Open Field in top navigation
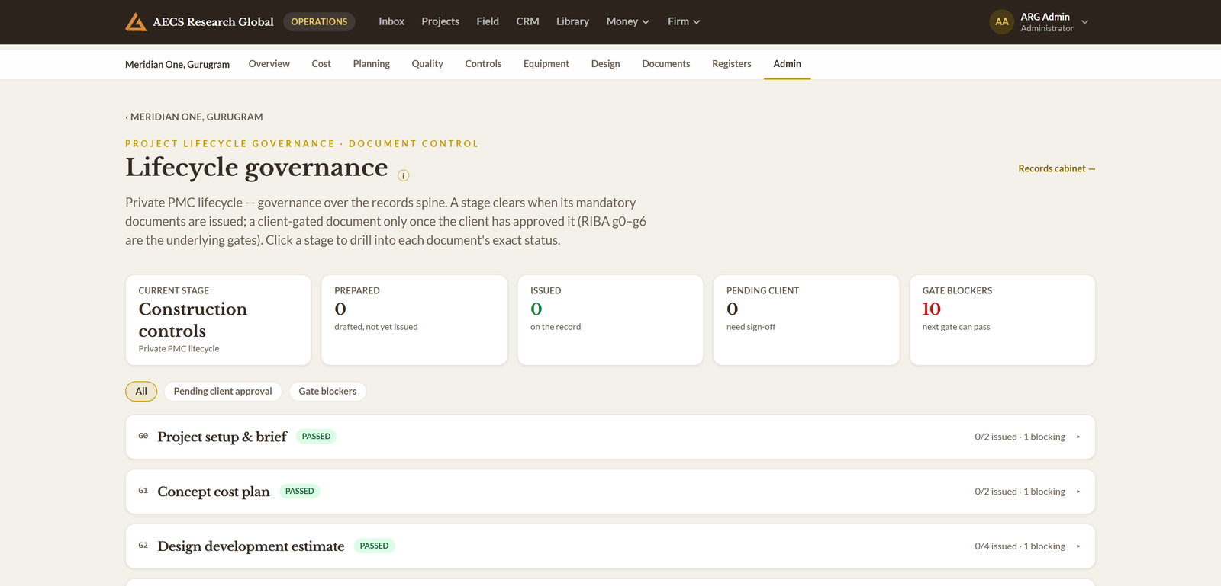 click(x=488, y=21)
